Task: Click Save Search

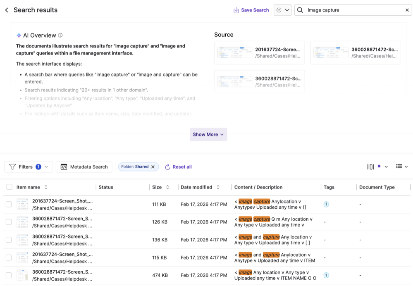Action: pyautogui.click(x=251, y=10)
